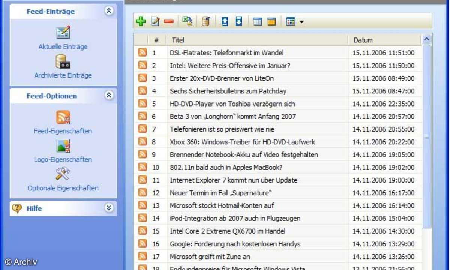The height and width of the screenshot is (270, 450).
Task: Select entry Intel: Weitere Preis-Offensive im Januar?
Action: pyautogui.click(x=230, y=66)
